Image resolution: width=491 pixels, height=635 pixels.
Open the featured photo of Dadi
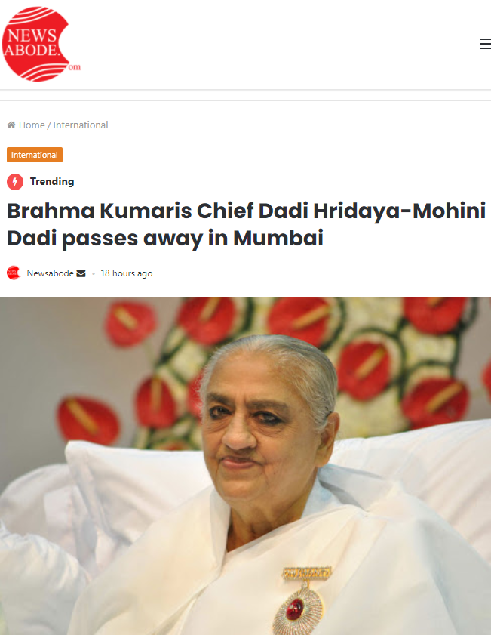click(246, 466)
